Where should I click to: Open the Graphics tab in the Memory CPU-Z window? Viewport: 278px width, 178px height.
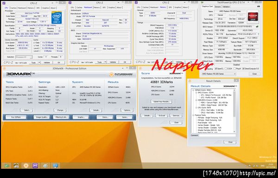point(177,7)
